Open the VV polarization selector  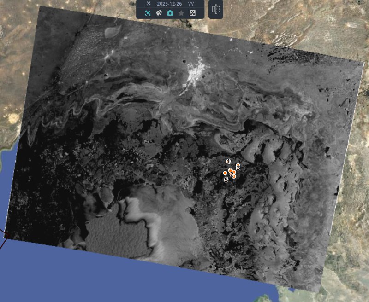pyautogui.click(x=191, y=3)
